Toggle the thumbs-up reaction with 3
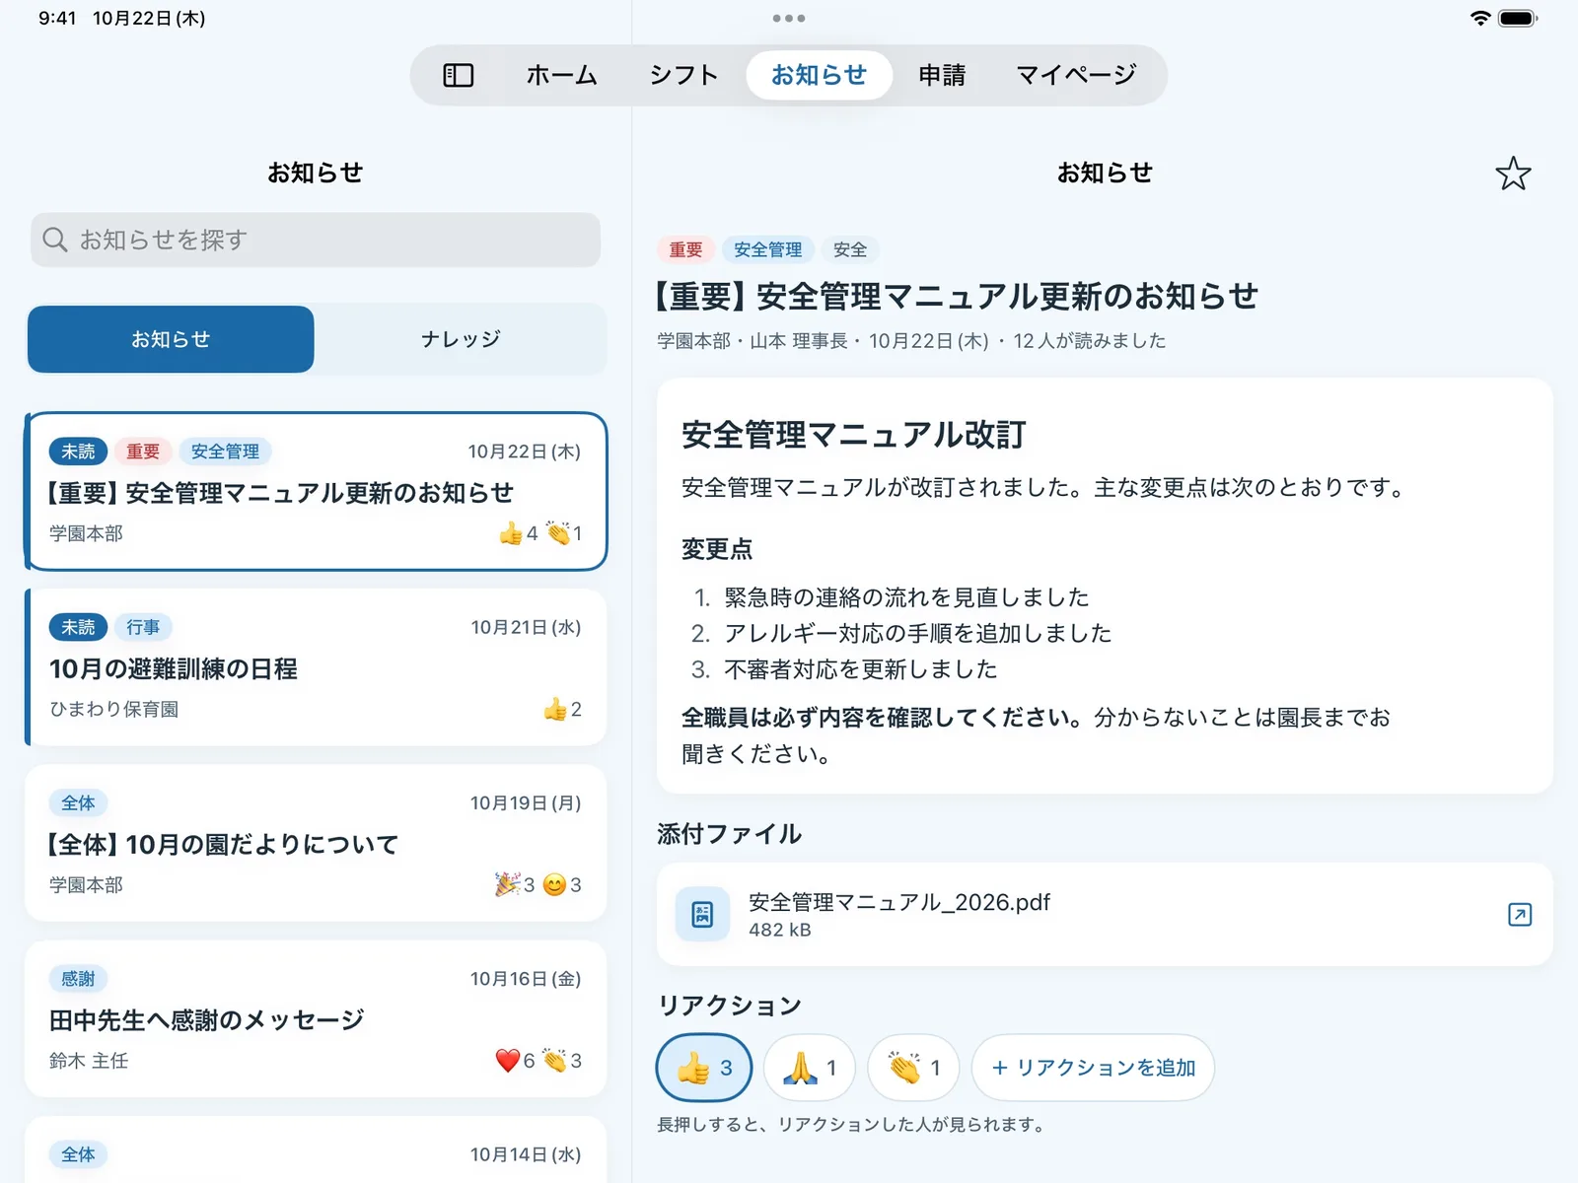 pyautogui.click(x=704, y=1068)
